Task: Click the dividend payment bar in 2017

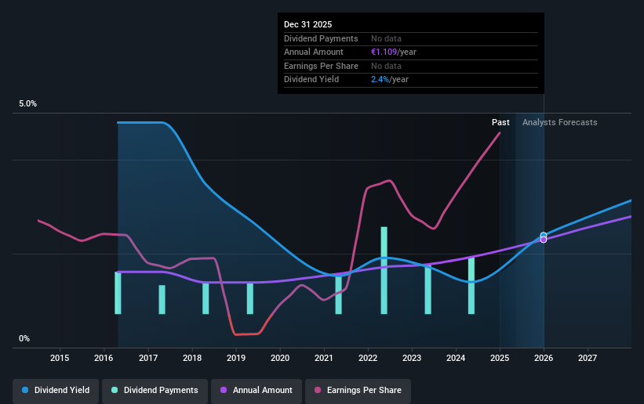Action: 162,300
